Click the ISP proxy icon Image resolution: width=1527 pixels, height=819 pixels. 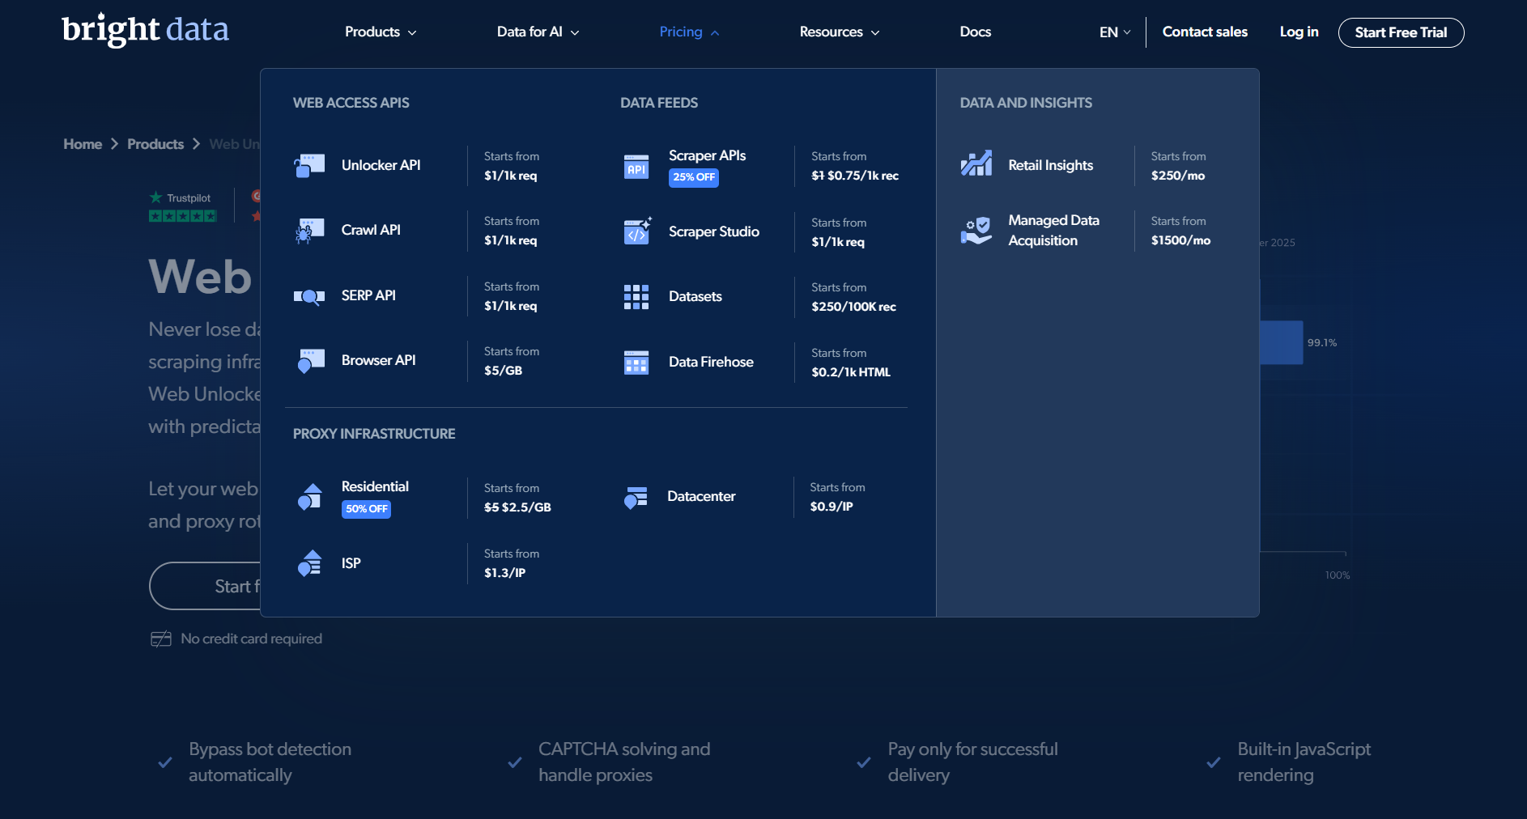(310, 563)
